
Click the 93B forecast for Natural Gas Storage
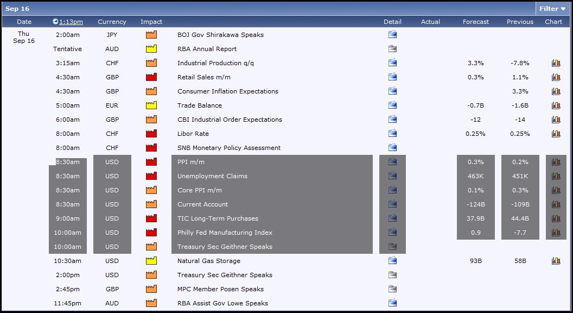(475, 261)
